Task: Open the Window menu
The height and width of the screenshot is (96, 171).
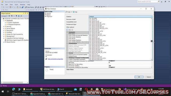Action: 22,5
